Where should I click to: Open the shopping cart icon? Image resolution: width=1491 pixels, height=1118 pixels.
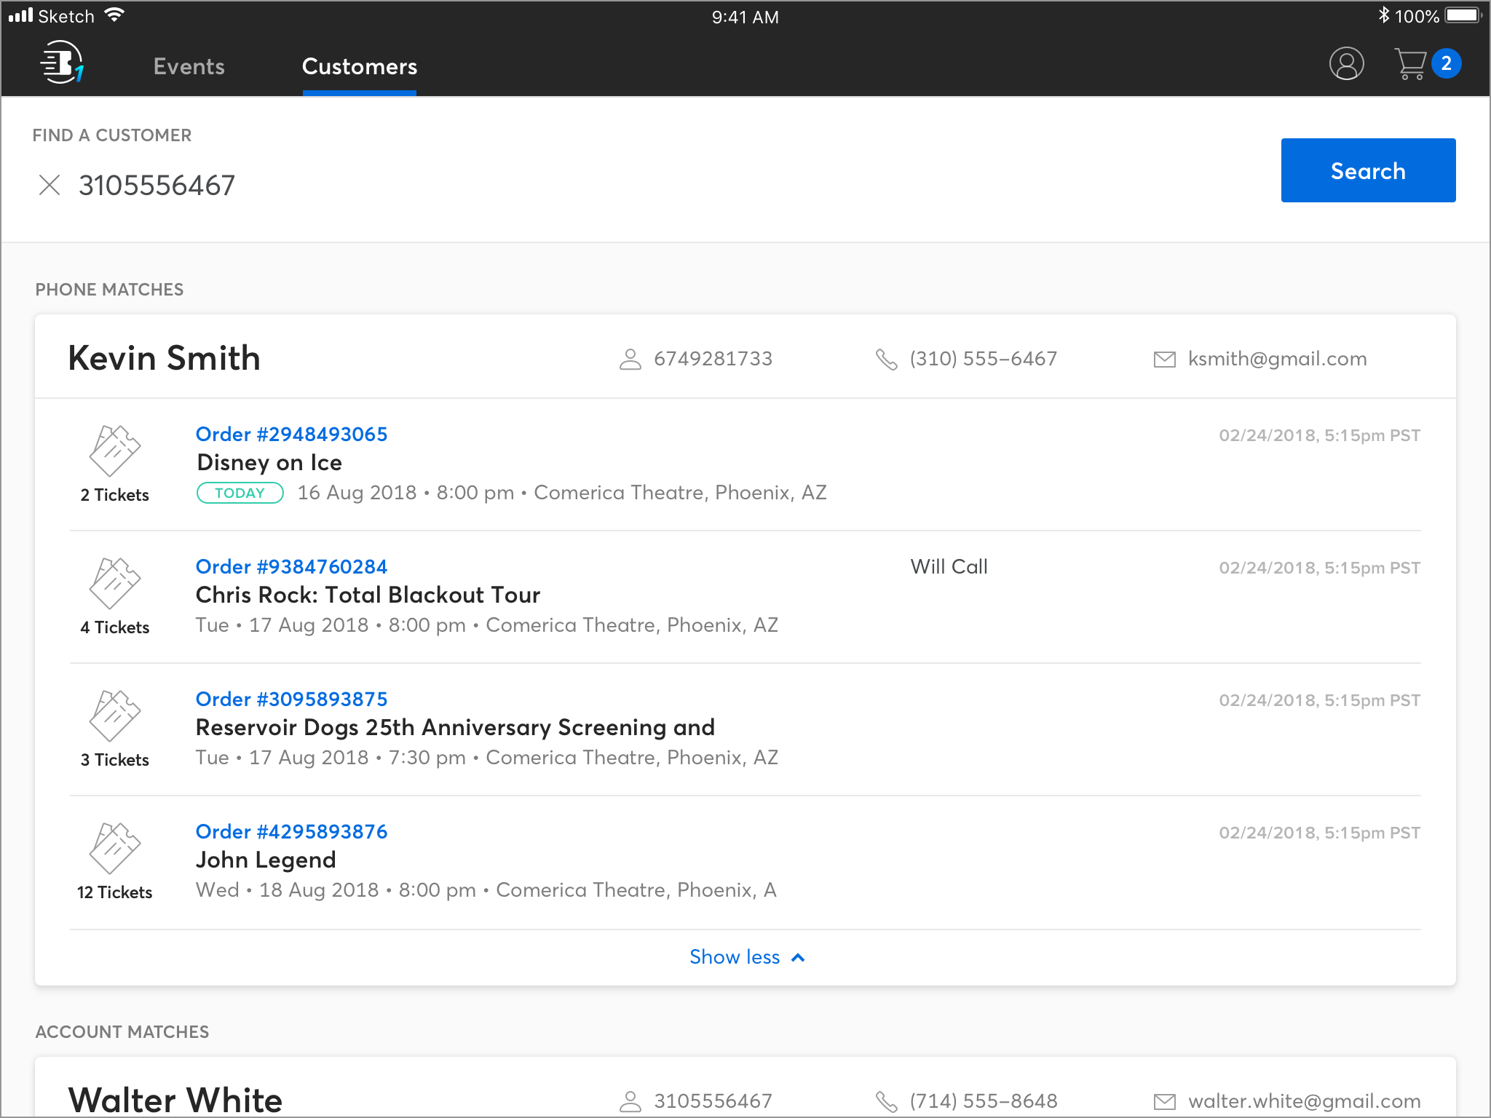(x=1410, y=64)
